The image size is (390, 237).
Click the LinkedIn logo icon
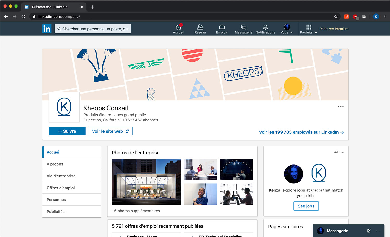47,29
